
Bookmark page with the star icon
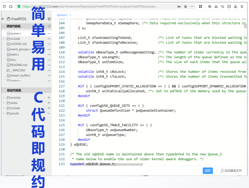(186, 7)
